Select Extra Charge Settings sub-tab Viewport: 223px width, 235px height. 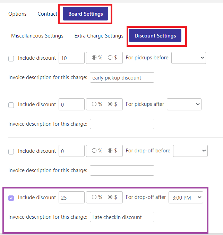[99, 36]
